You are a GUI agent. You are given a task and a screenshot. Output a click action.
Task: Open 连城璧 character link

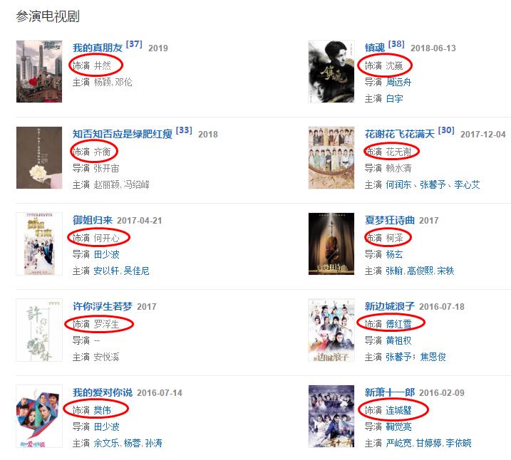pyautogui.click(x=398, y=410)
